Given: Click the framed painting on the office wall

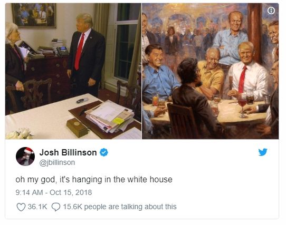Looking at the screenshot, I should pyautogui.click(x=34, y=15).
